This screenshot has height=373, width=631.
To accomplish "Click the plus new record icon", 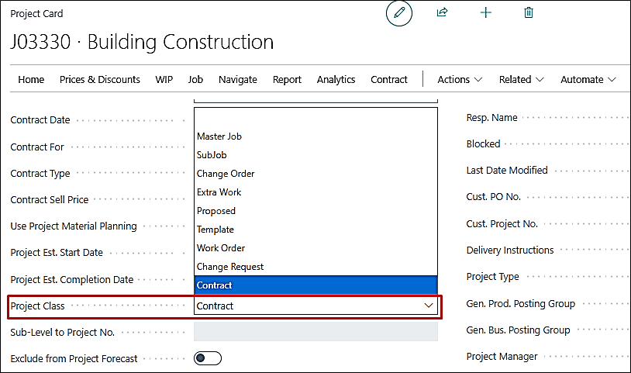I will (486, 13).
